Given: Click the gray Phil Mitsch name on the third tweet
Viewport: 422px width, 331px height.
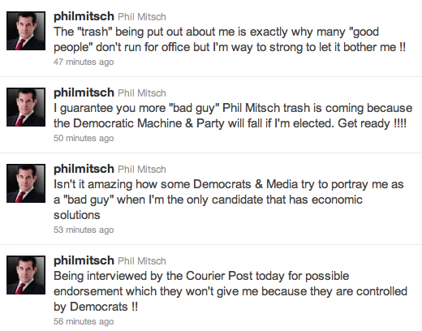Looking at the screenshot, I should point(142,170).
